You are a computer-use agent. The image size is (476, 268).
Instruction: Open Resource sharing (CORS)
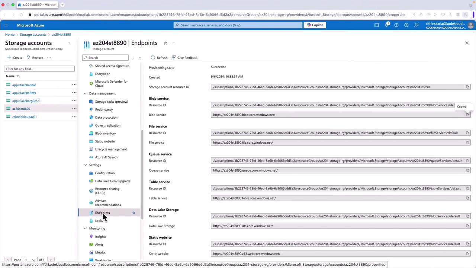click(107, 191)
